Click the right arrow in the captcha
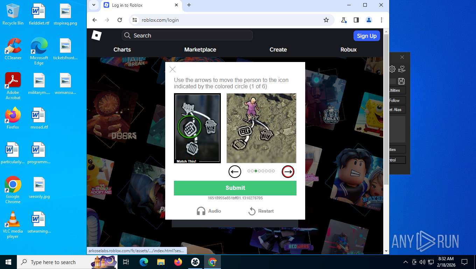 (x=288, y=172)
